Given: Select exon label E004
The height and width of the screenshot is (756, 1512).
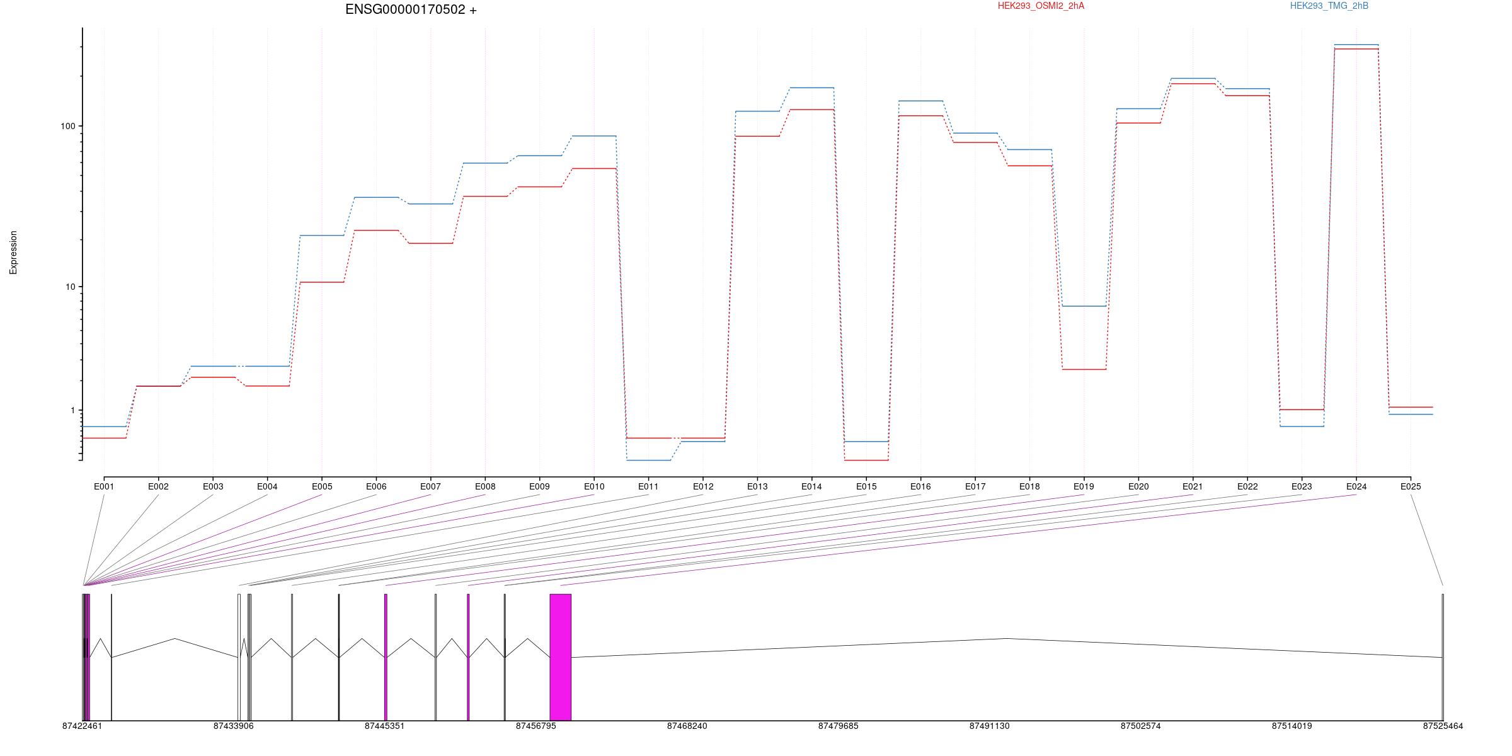Looking at the screenshot, I should point(267,486).
